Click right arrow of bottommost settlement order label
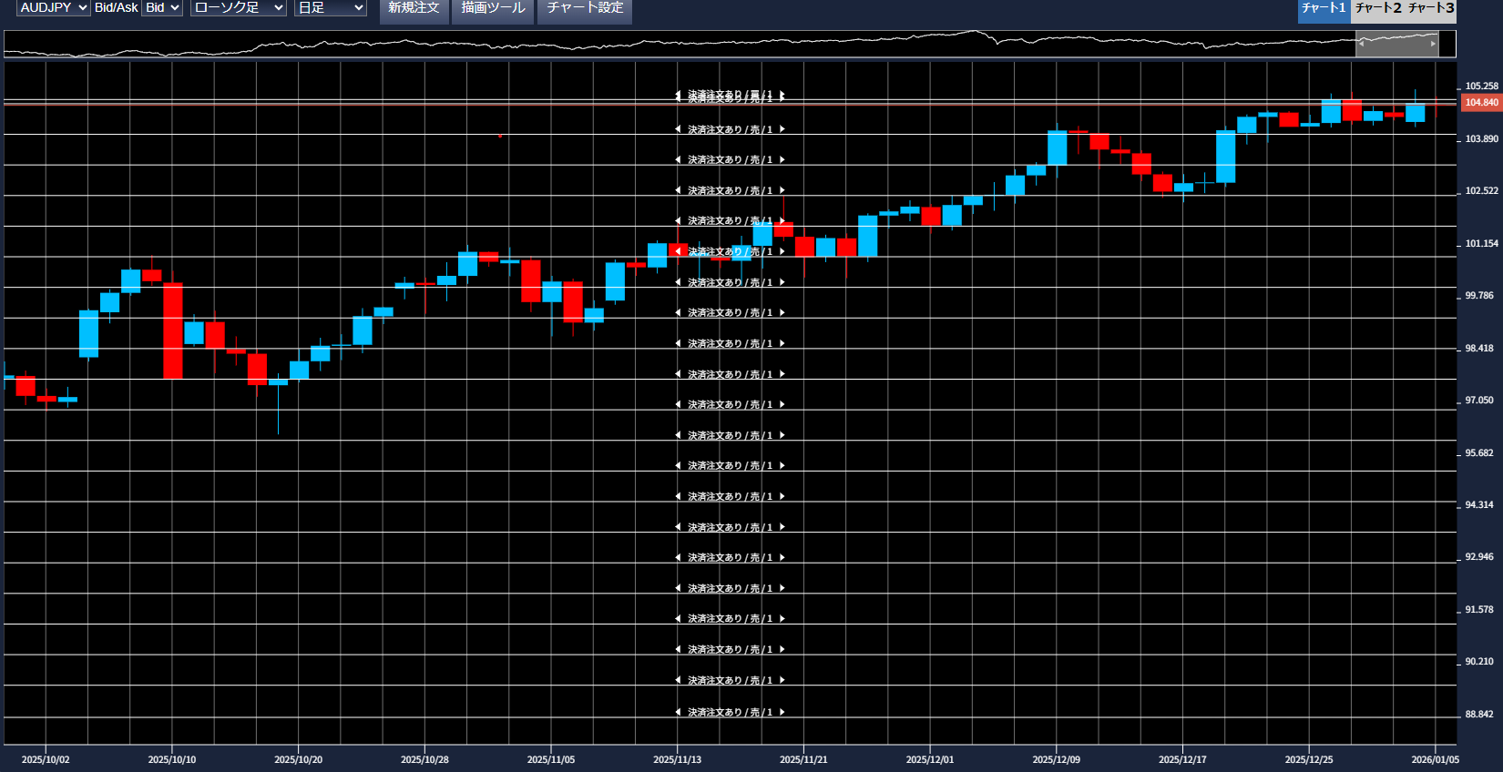This screenshot has width=1503, height=772. (x=782, y=712)
